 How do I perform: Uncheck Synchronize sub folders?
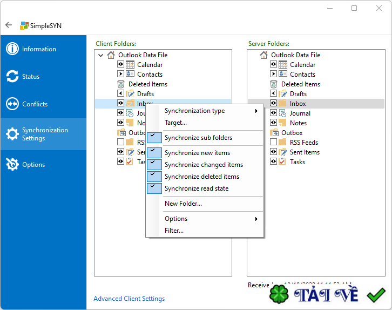pos(154,138)
